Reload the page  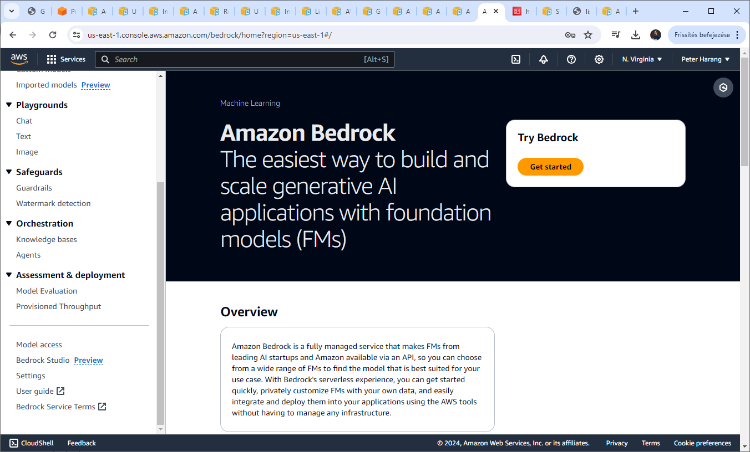53,35
